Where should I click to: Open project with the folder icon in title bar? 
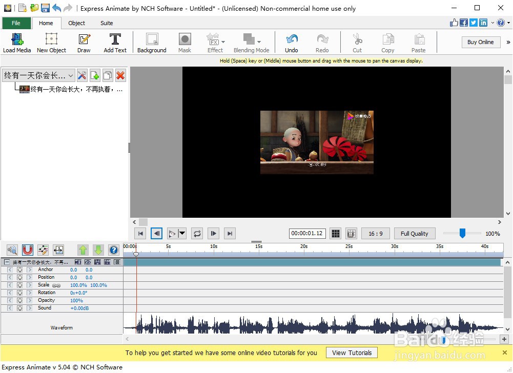click(34, 8)
